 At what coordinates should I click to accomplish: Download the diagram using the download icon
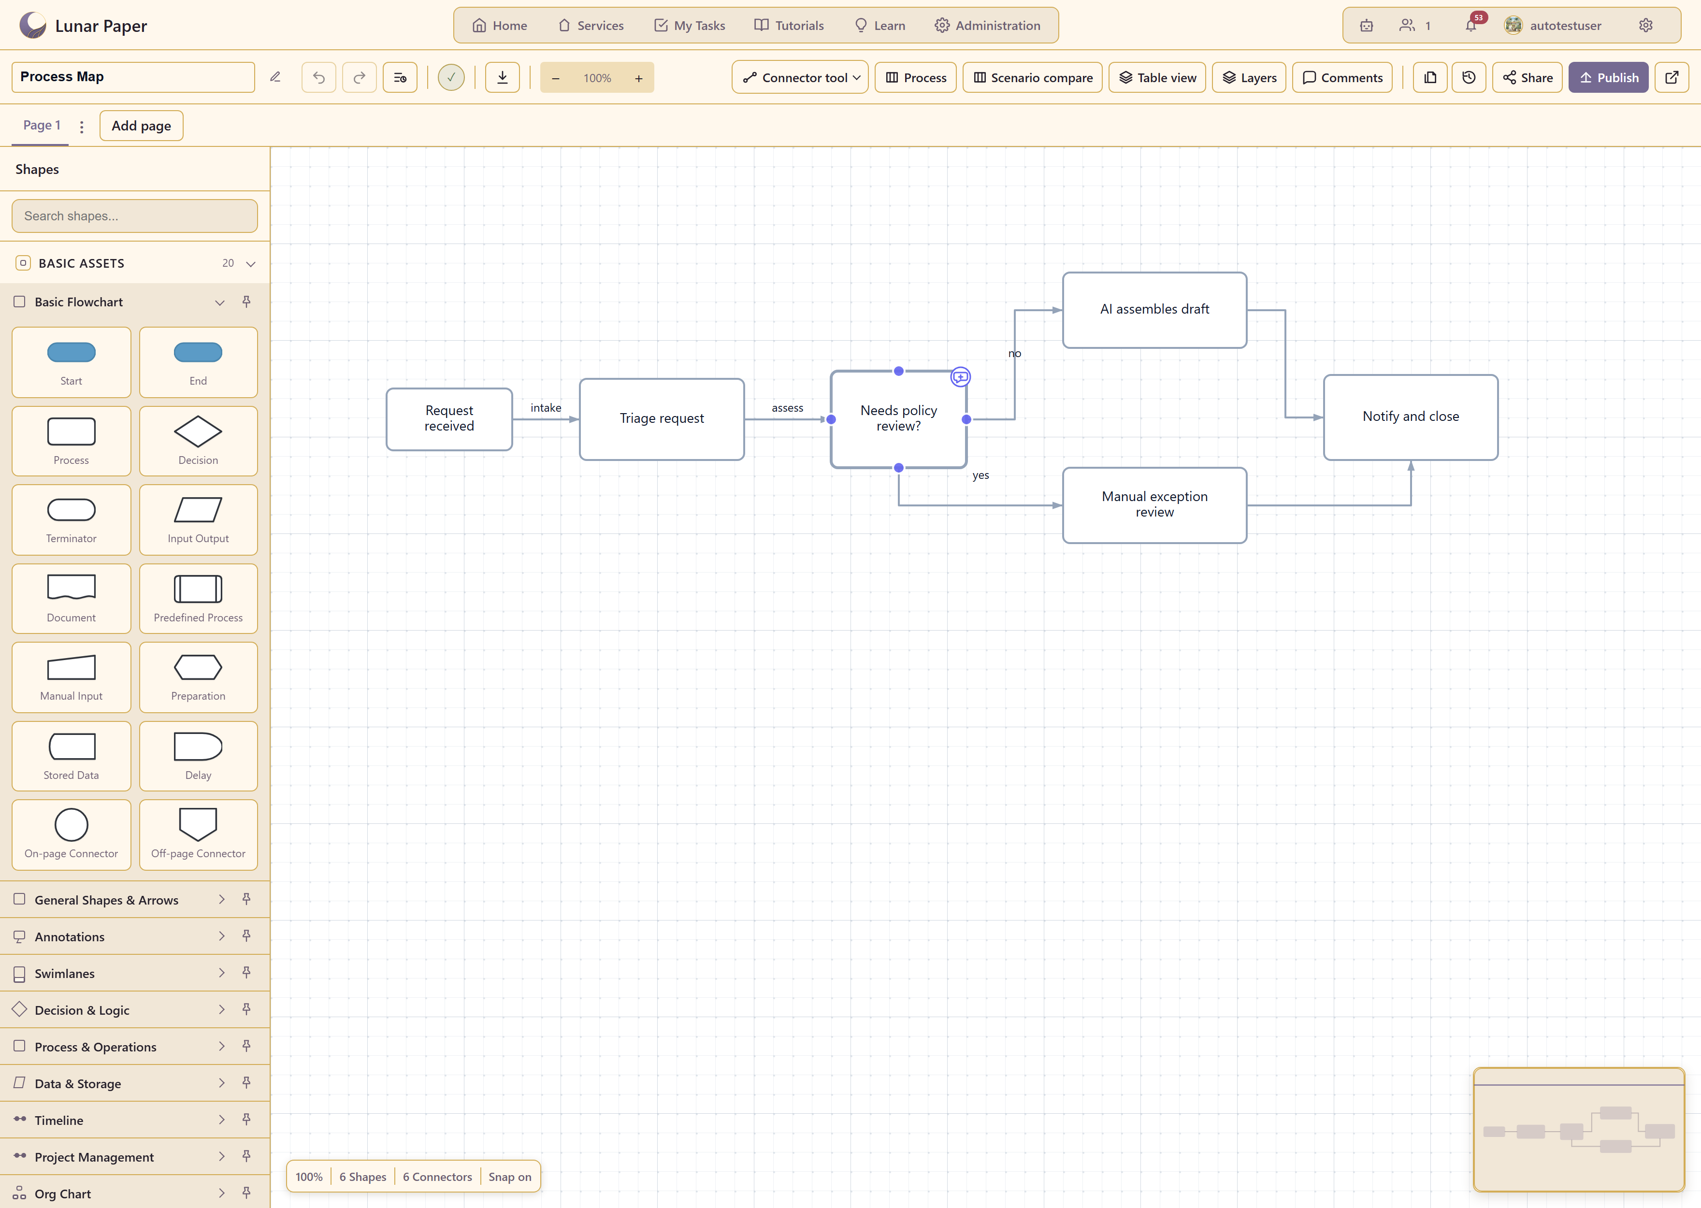point(503,77)
